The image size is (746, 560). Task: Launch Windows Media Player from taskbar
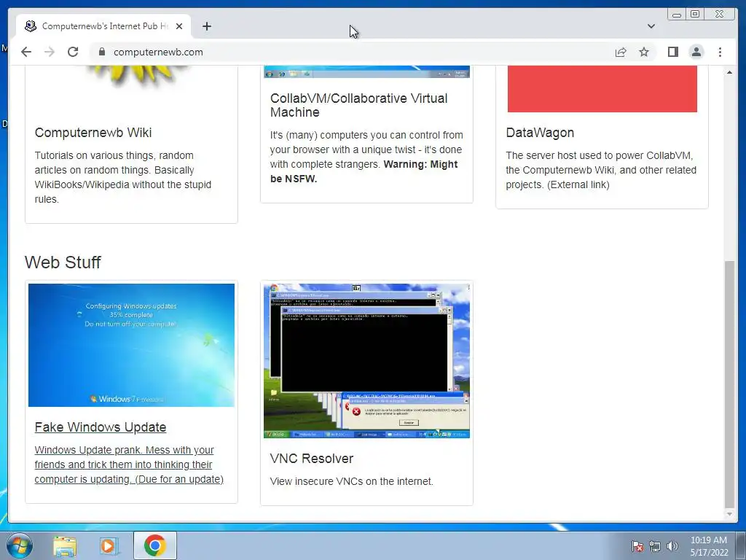pos(109,545)
